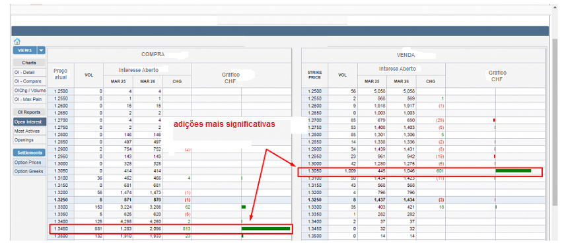Click the OI Reports section header
562x249 pixels.
(x=29, y=112)
